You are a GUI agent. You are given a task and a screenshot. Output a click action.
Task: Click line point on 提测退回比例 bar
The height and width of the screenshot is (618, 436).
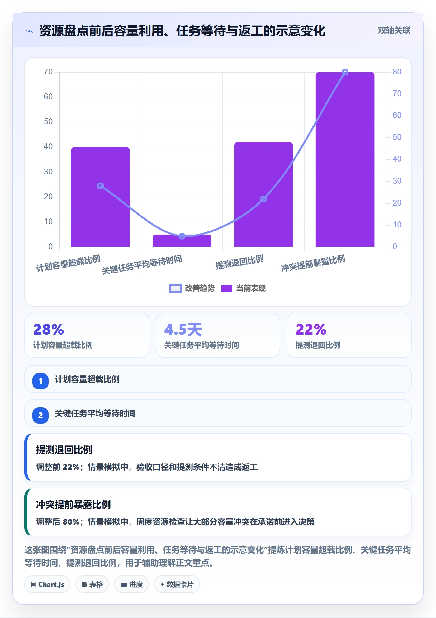pyautogui.click(x=263, y=199)
